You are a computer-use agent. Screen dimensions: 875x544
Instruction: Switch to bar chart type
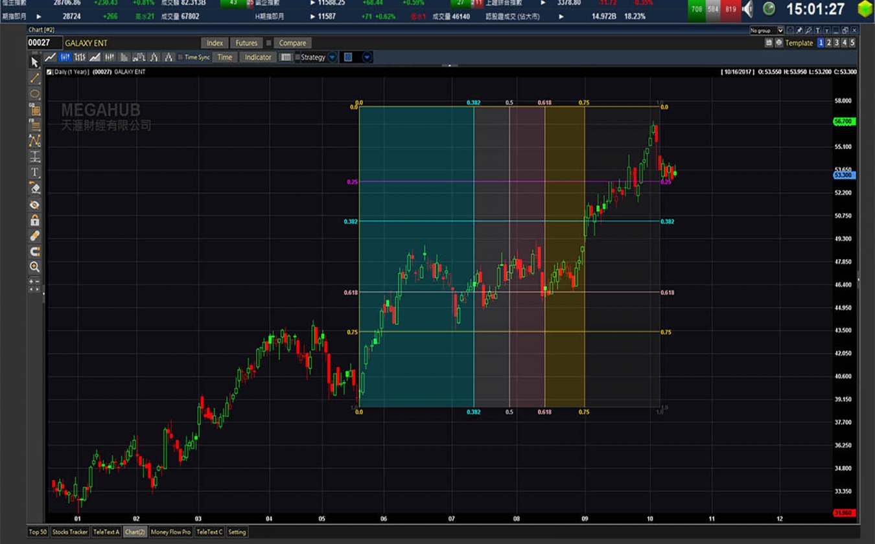click(x=80, y=57)
